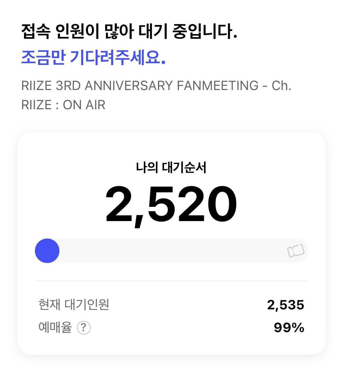Click the 접속 인원이 많아 대기 중입니다 heading

pos(129,31)
